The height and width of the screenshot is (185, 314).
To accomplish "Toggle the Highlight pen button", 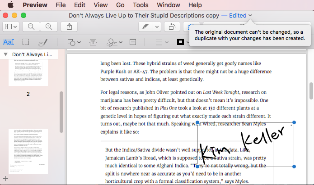I will (x=146, y=27).
